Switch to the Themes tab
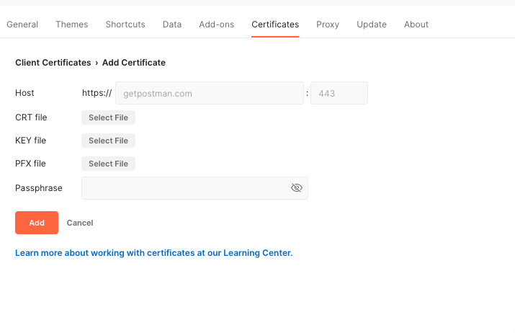The width and height of the screenshot is (515, 333). (72, 25)
